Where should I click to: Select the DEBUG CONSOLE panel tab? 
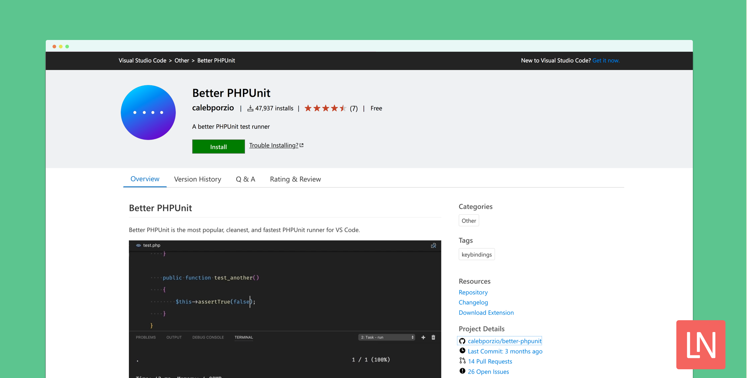tap(208, 337)
